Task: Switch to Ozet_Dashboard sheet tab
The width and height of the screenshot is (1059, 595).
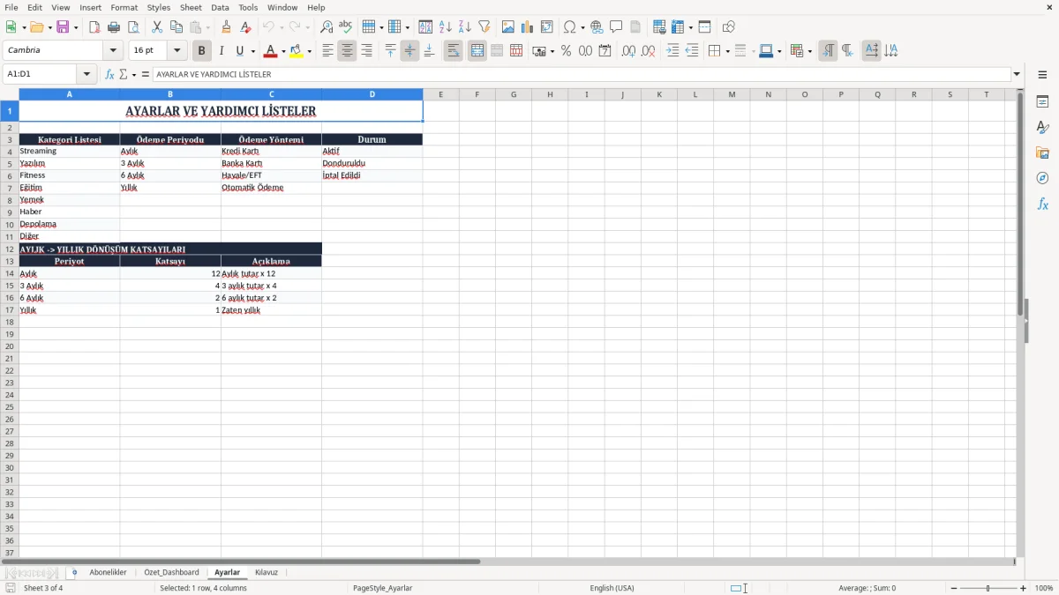Action: [x=171, y=573]
